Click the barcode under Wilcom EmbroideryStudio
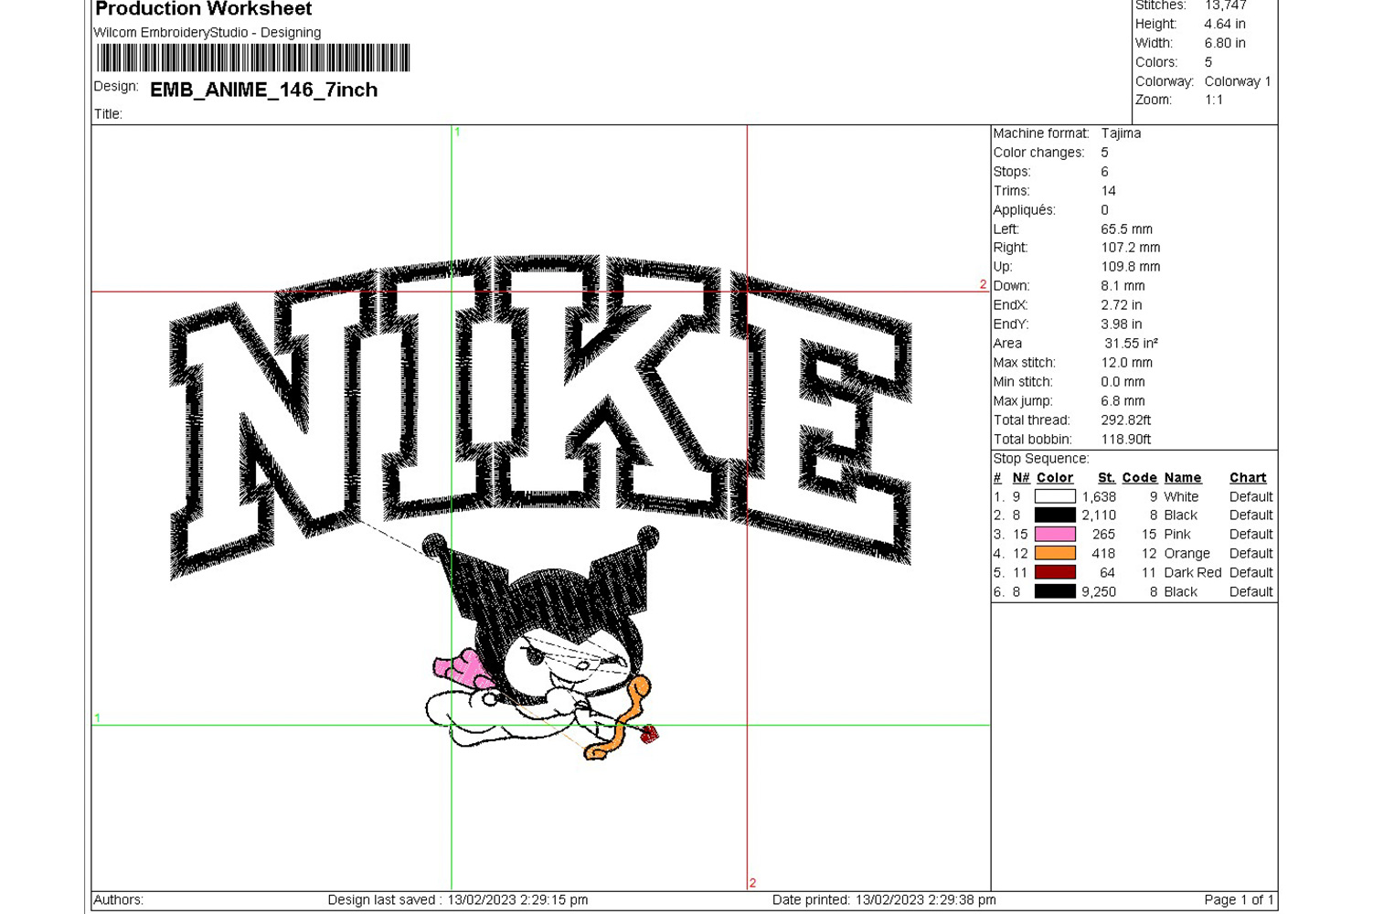Image resolution: width=1373 pixels, height=914 pixels. [253, 58]
